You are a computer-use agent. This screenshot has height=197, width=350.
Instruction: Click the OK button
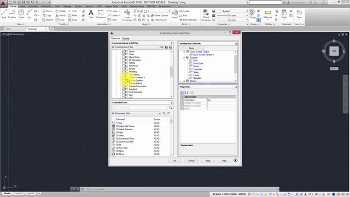pos(175,160)
